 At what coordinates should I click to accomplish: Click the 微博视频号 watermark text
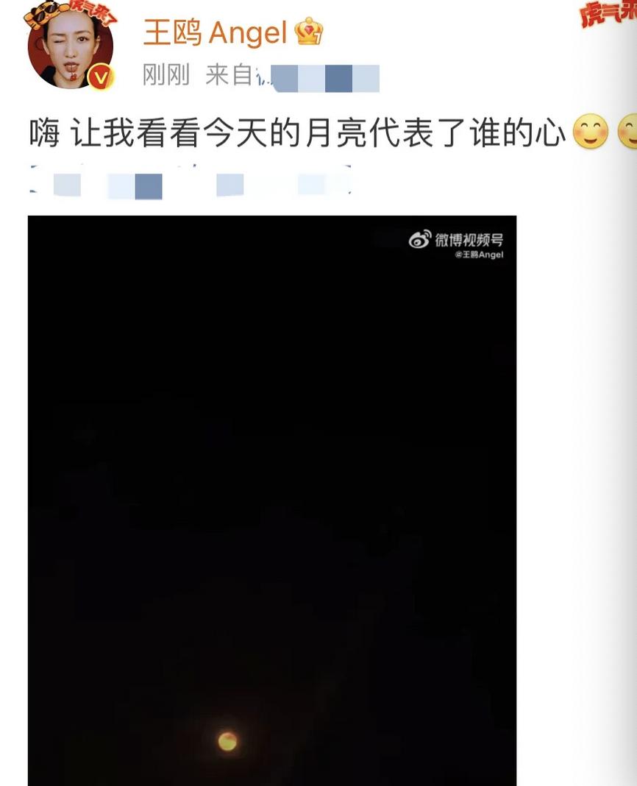[x=469, y=240]
